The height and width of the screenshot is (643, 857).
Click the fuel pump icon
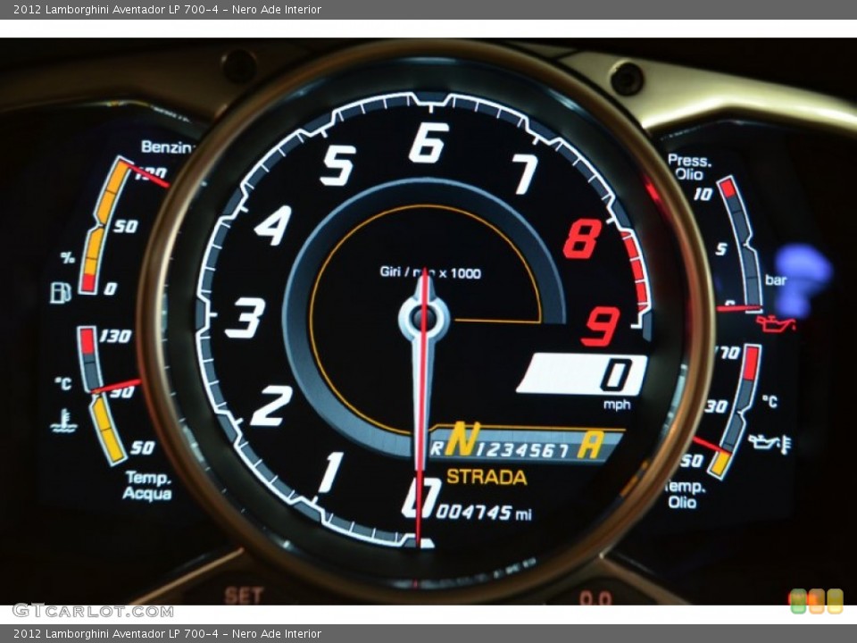[61, 292]
